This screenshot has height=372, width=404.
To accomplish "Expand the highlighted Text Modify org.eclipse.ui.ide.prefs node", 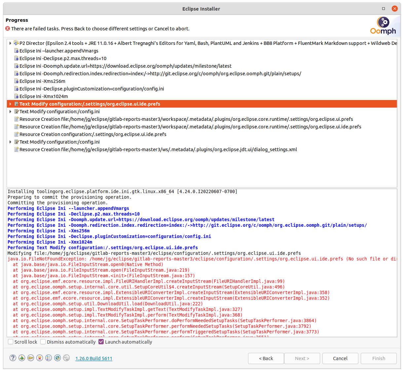I will (10, 104).
